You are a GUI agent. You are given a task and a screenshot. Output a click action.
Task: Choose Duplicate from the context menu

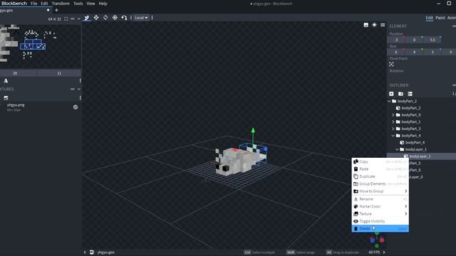[x=380, y=176]
